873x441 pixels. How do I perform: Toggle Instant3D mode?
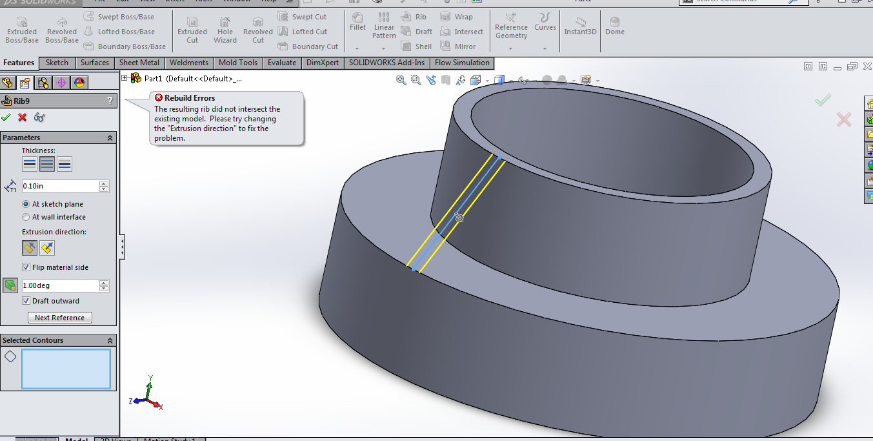(x=581, y=26)
